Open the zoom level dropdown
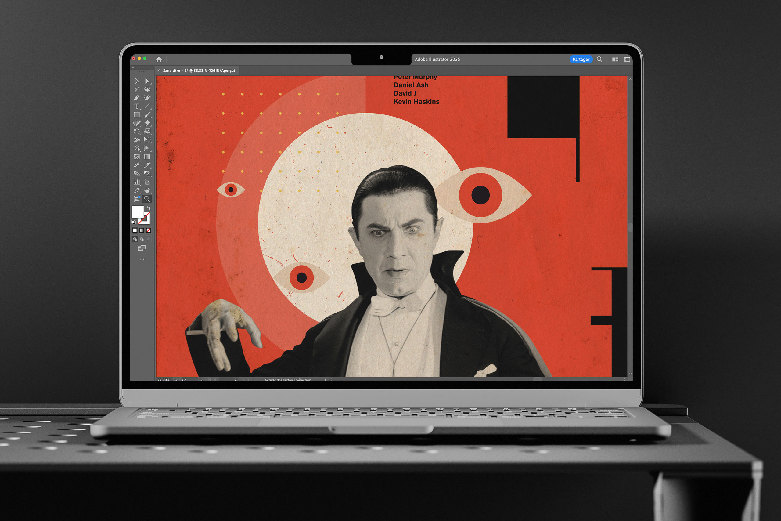This screenshot has height=521, width=781. pos(176,380)
